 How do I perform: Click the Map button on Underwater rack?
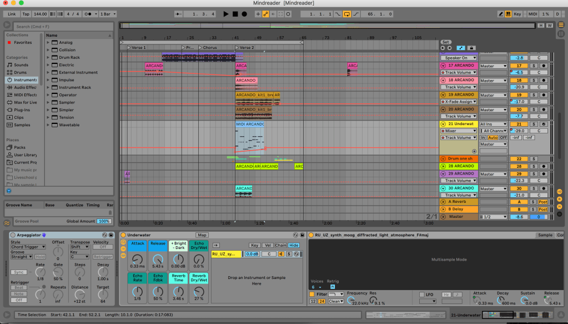coord(202,235)
